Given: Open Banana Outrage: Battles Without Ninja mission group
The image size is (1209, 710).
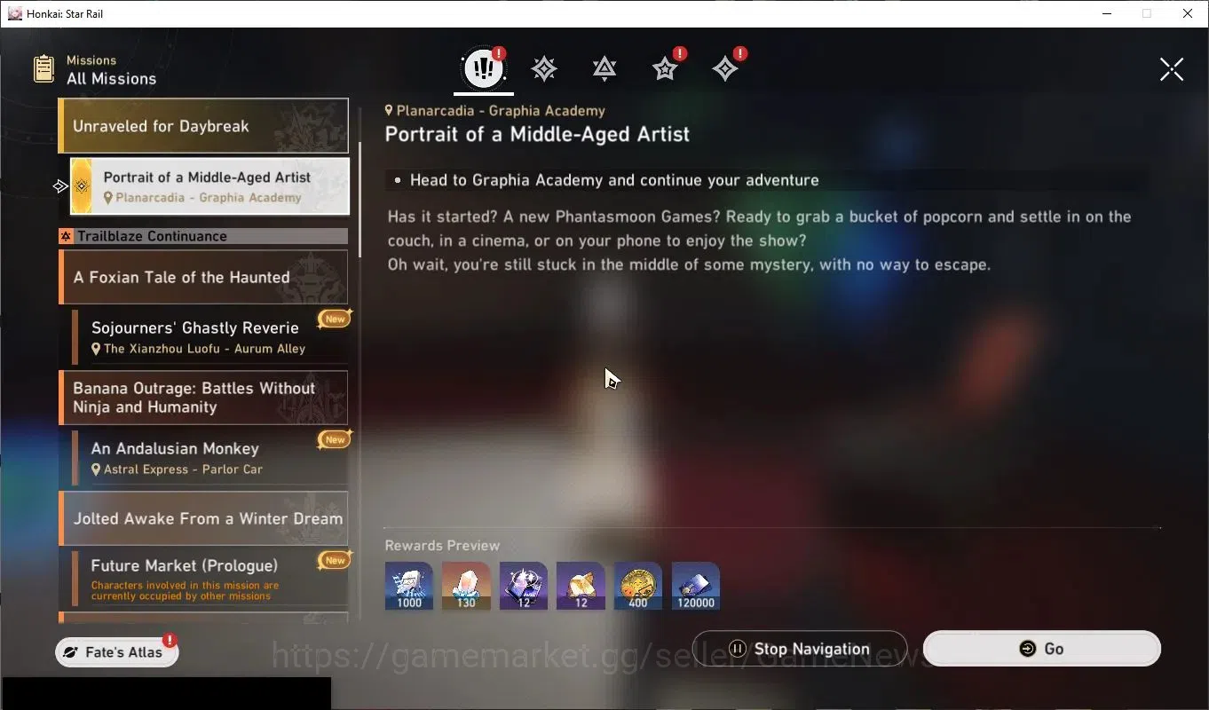Looking at the screenshot, I should 203,398.
